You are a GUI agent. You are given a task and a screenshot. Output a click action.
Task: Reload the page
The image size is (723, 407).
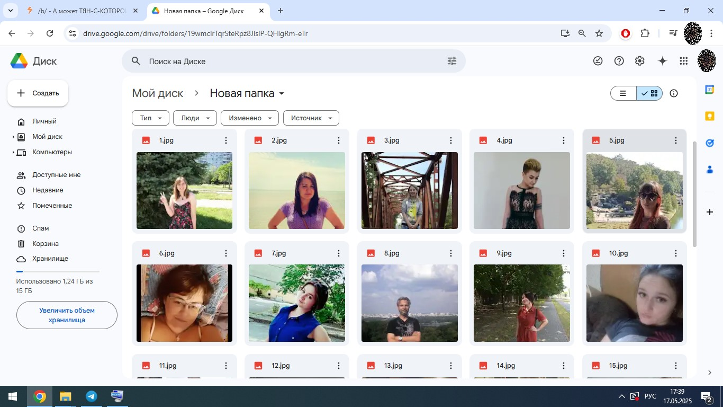(x=50, y=33)
